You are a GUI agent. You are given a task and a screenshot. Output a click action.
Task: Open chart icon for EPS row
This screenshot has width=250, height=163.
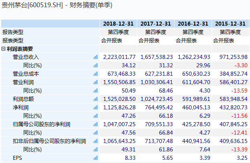click(x=96, y=158)
